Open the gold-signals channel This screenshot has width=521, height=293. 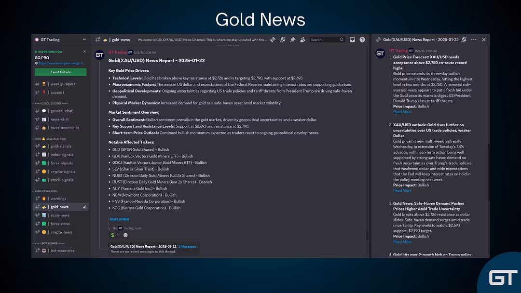[60, 146]
